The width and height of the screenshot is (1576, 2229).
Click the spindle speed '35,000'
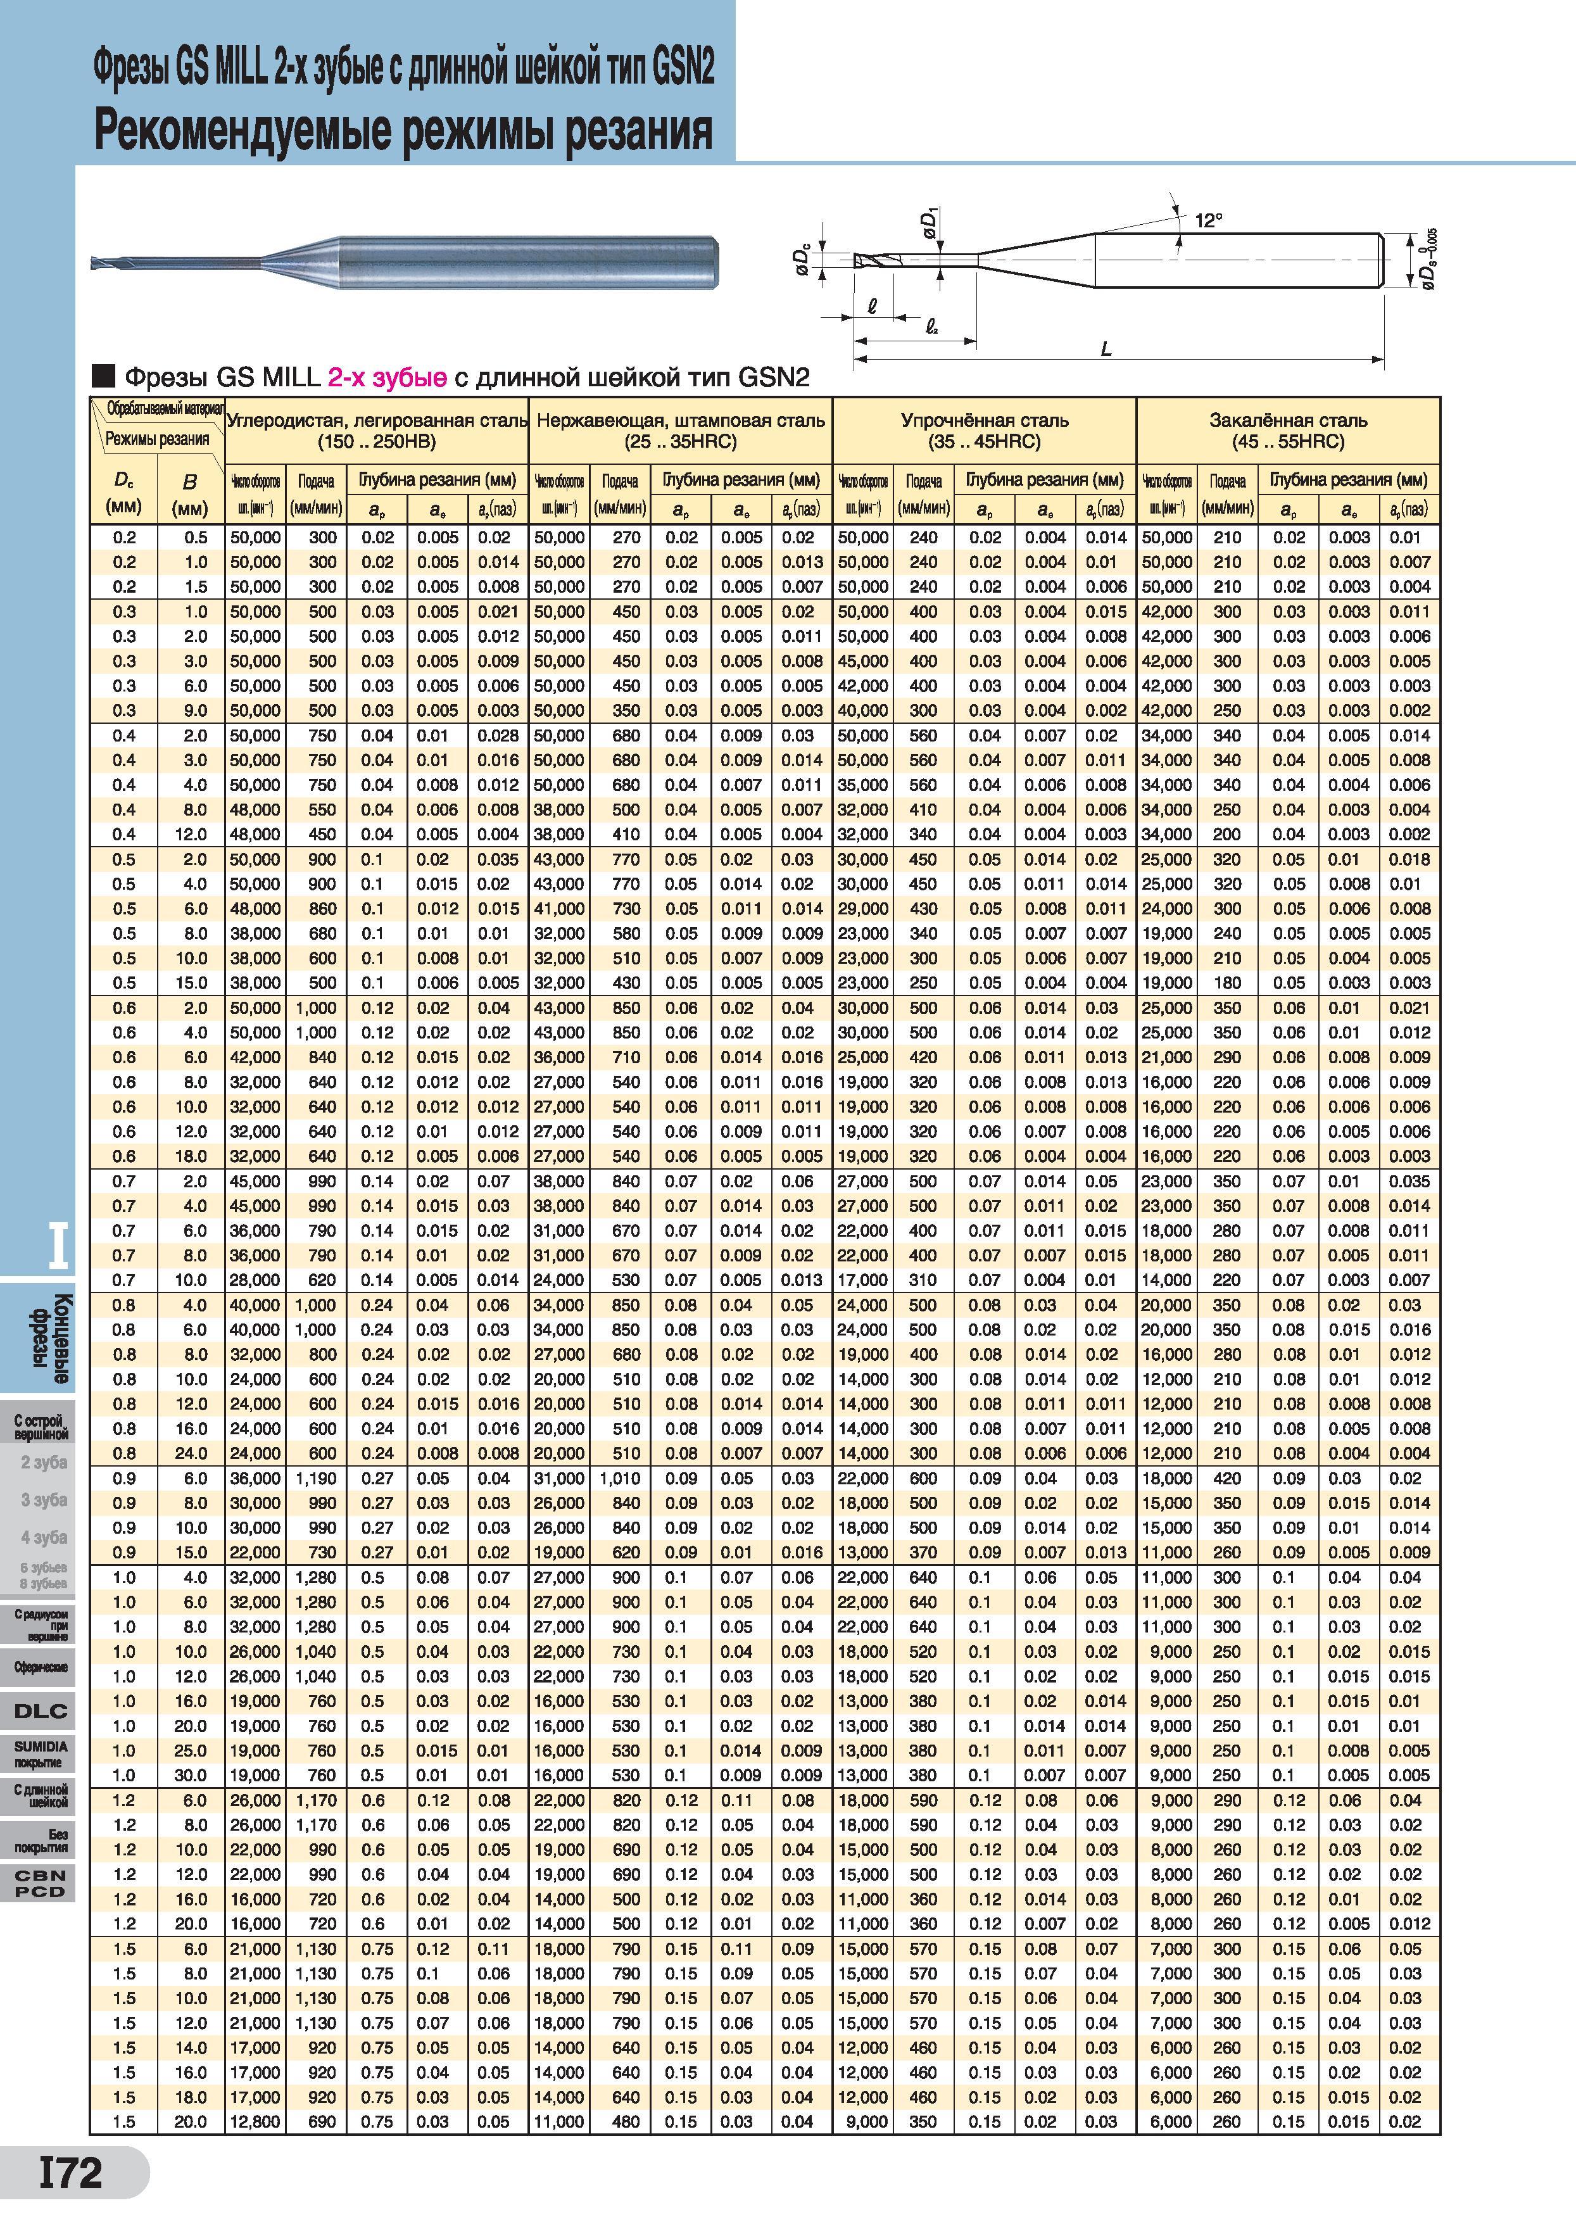click(x=863, y=785)
